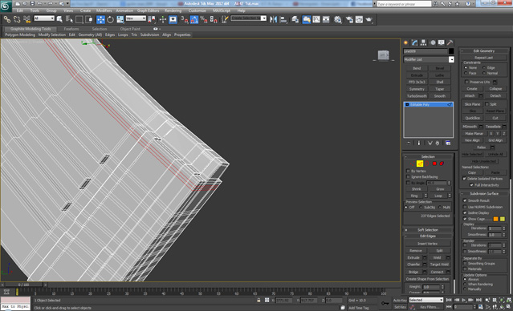Click the Chamfer button
This screenshot has height=311, width=513.
pyautogui.click(x=413, y=265)
